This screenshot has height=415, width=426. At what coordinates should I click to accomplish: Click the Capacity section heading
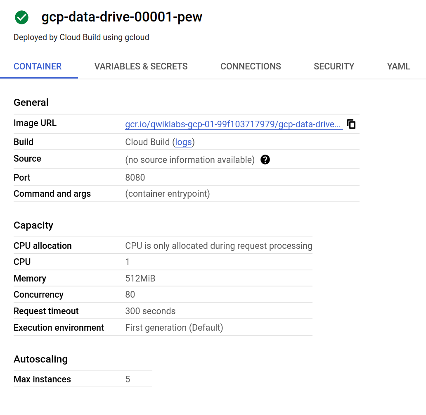tap(33, 225)
